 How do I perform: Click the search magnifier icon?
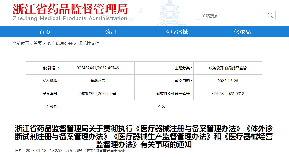pos(270,16)
